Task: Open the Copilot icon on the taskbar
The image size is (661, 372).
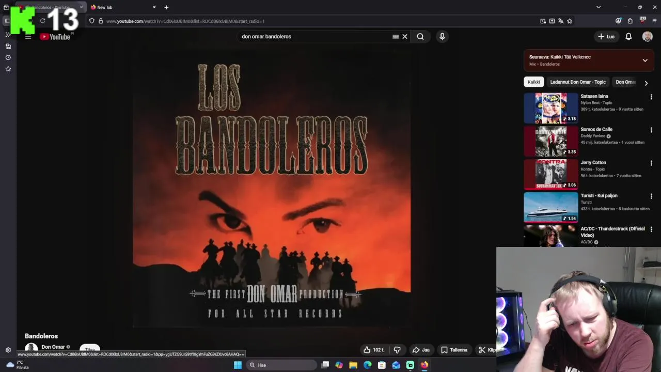Action: point(339,365)
